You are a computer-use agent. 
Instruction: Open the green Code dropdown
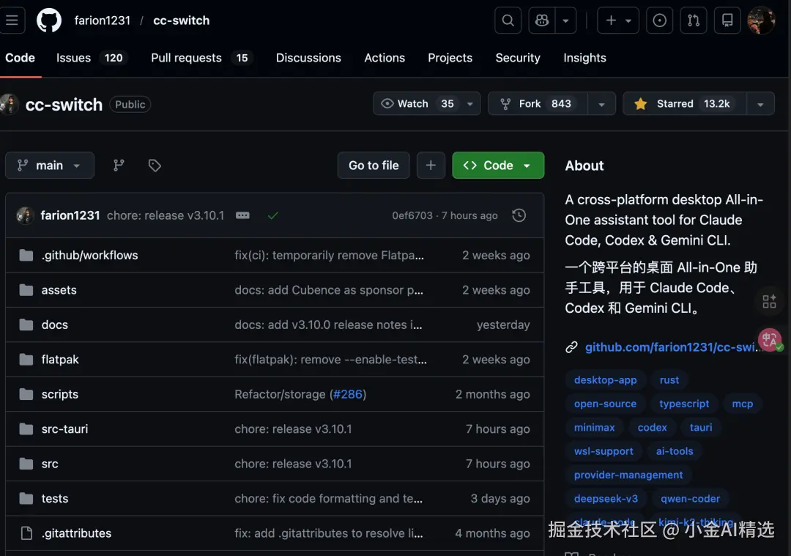[x=498, y=165]
